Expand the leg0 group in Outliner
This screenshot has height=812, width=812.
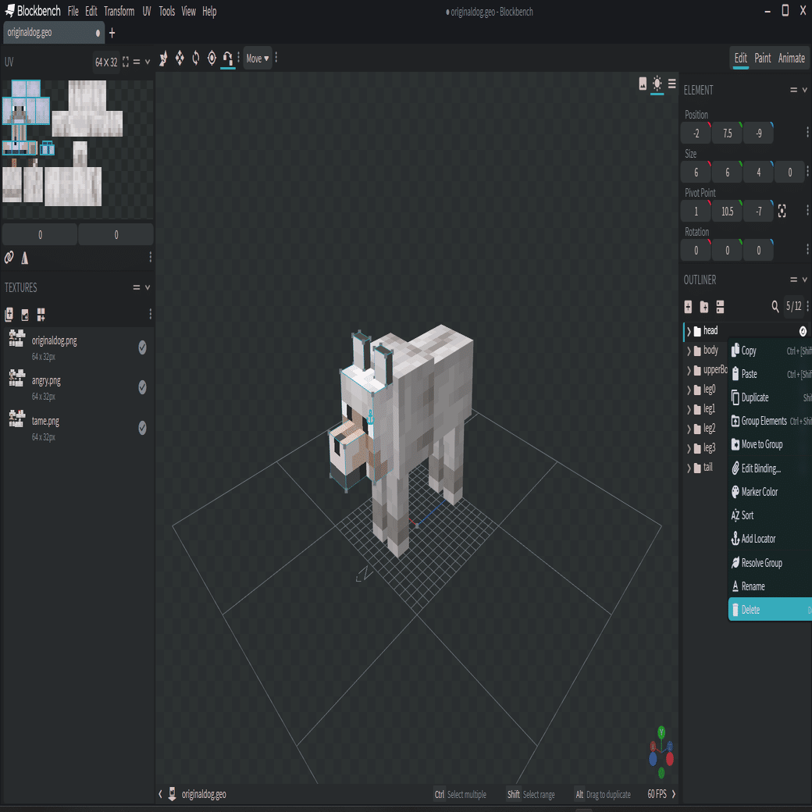[x=689, y=390]
